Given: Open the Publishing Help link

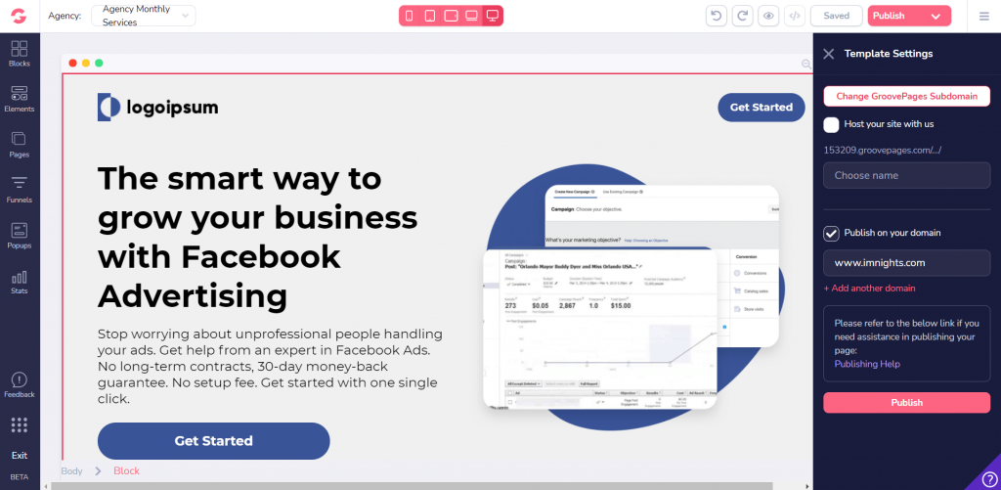Looking at the screenshot, I should click(867, 364).
